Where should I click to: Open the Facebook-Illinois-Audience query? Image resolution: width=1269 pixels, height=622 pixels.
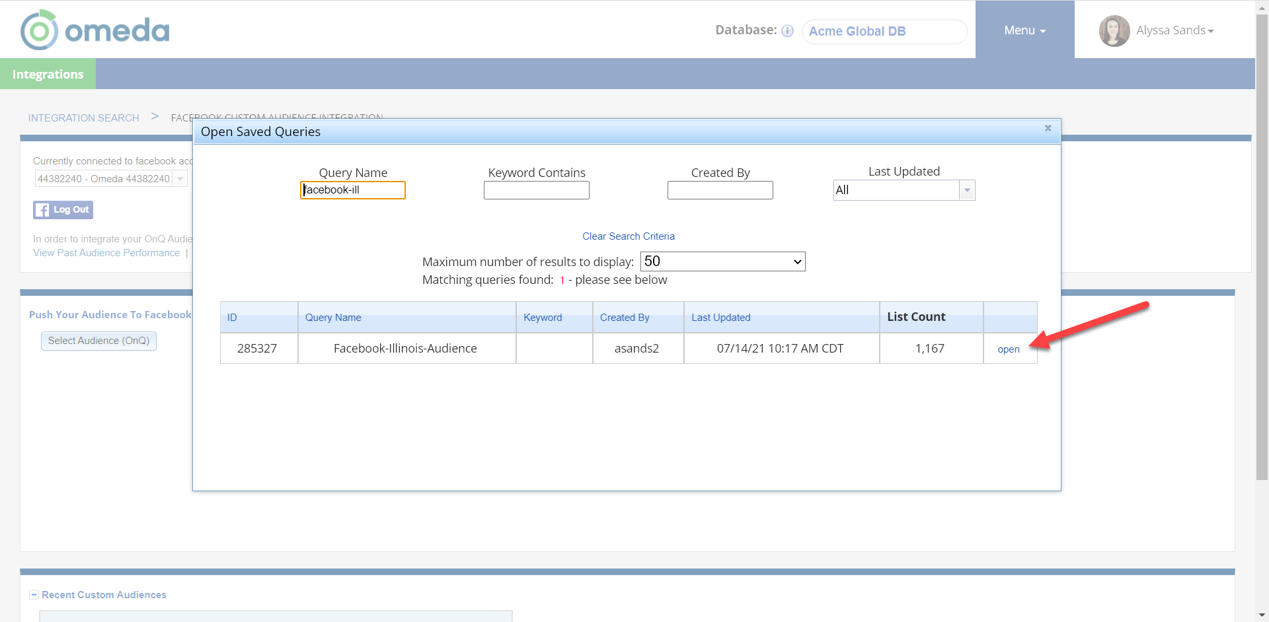click(1008, 349)
